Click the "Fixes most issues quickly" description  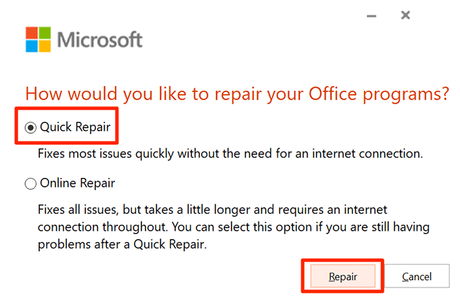pyautogui.click(x=231, y=154)
